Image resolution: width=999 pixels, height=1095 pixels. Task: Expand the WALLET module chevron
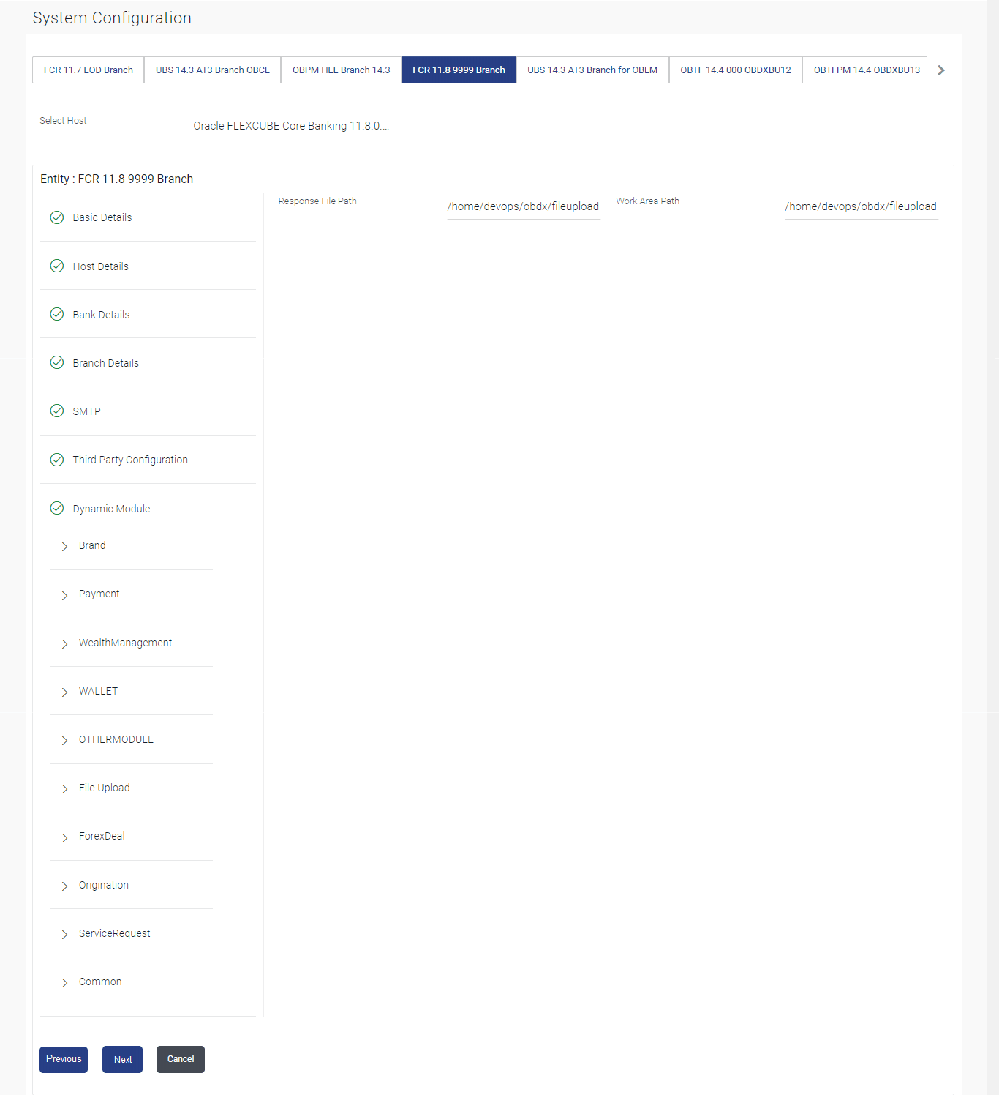pos(64,692)
